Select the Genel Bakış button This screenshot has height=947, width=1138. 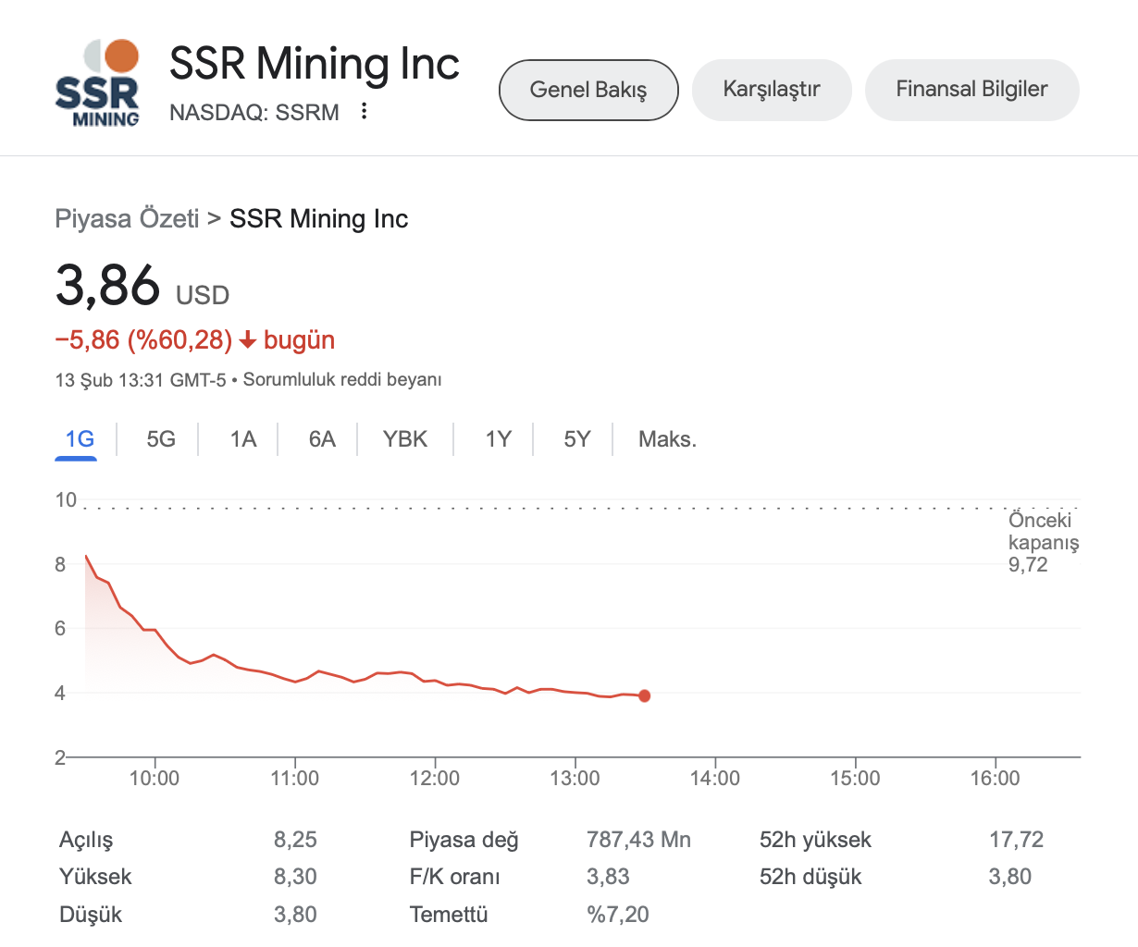(x=588, y=90)
